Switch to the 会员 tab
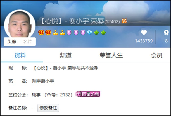 (x=156, y=55)
